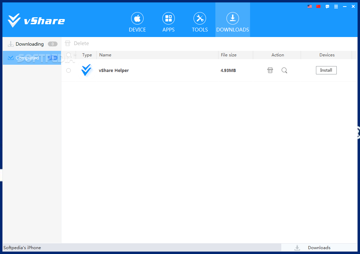The width and height of the screenshot is (360, 254).
Task: Switch language to English via US flag
Action: [310, 7]
